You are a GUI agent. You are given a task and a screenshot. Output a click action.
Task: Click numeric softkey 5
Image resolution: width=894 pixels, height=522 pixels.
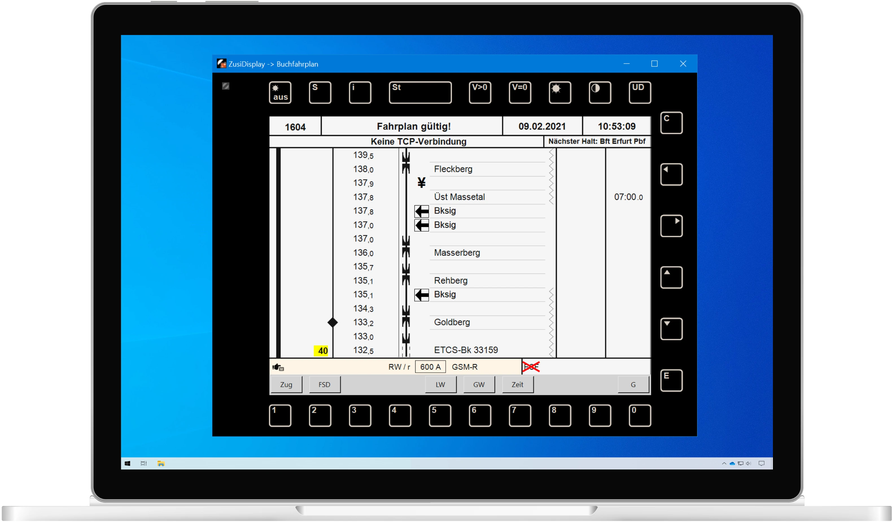[x=440, y=415]
